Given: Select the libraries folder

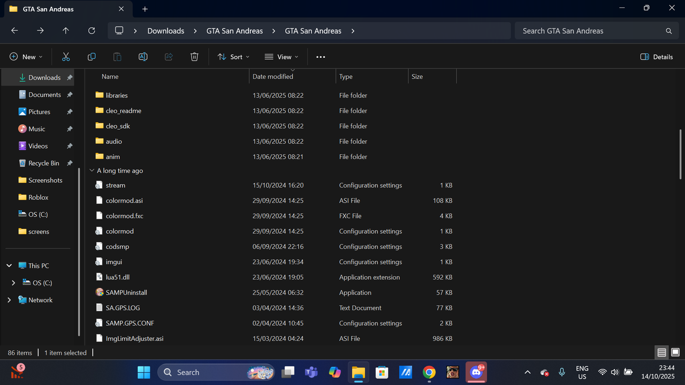Looking at the screenshot, I should 117,95.
